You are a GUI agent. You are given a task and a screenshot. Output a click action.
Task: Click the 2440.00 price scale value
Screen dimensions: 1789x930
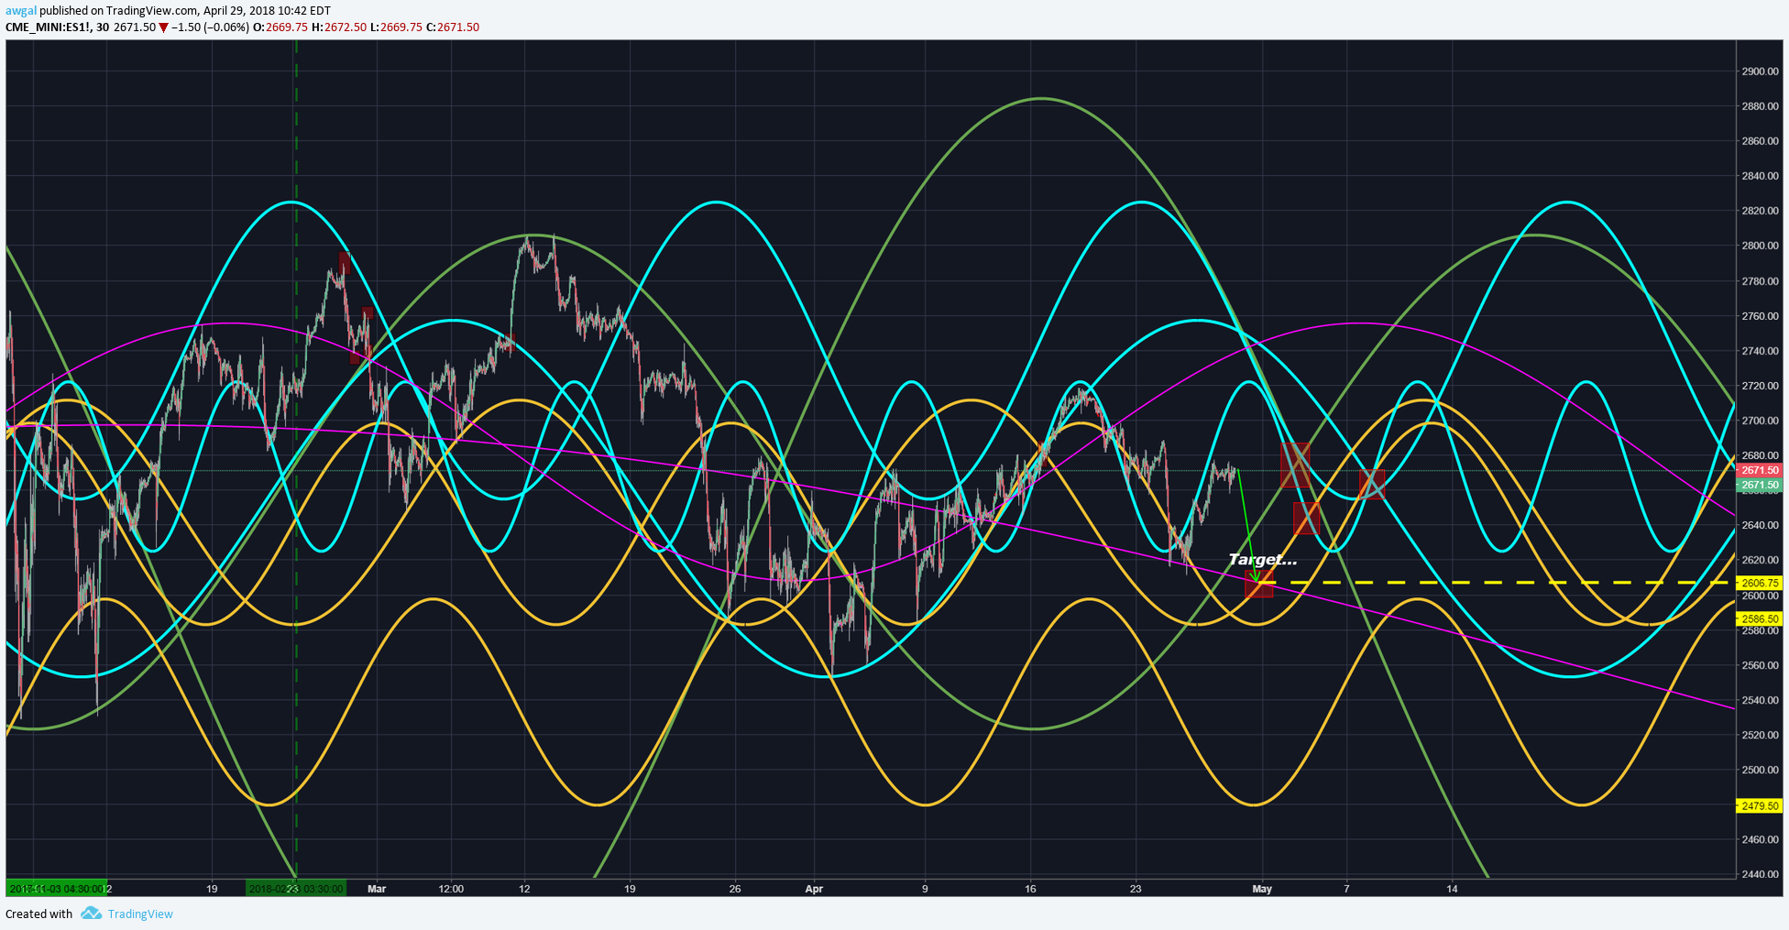click(x=1760, y=874)
